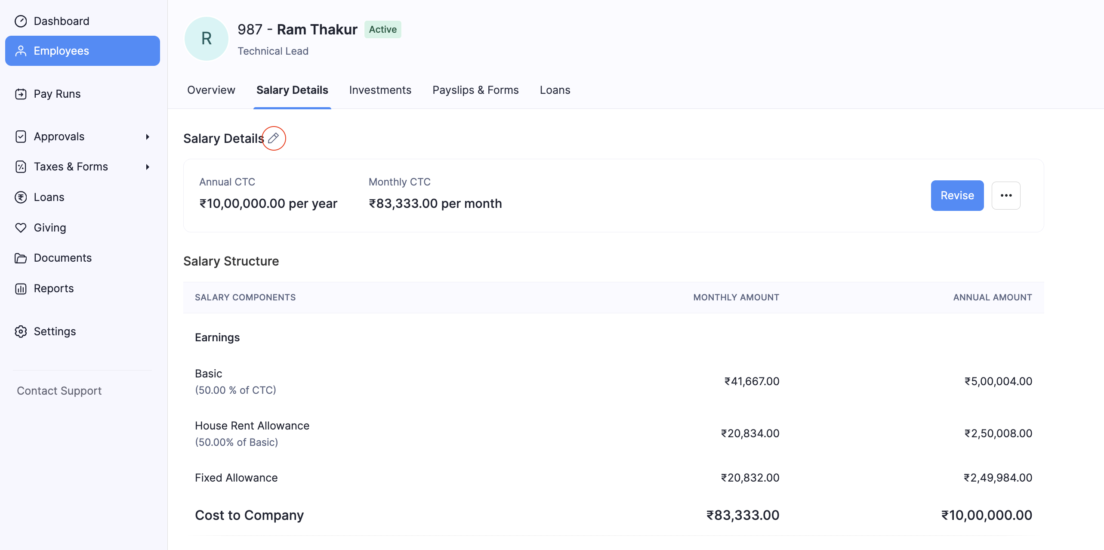Edit Salary Details via the pencil icon
Screen dimensions: 1104x550
tap(274, 138)
